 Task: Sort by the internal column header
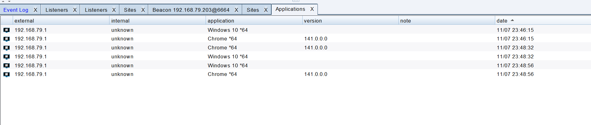click(x=158, y=21)
